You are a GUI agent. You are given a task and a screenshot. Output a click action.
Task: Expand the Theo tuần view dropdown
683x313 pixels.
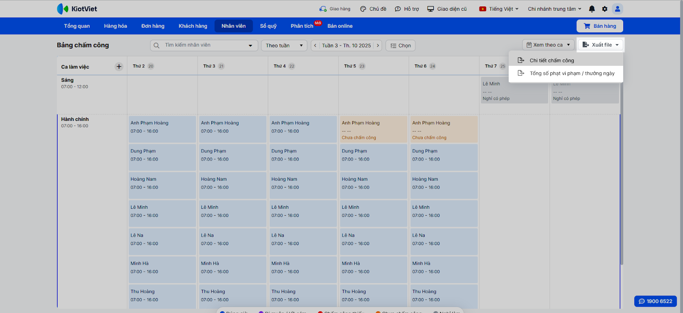point(284,46)
